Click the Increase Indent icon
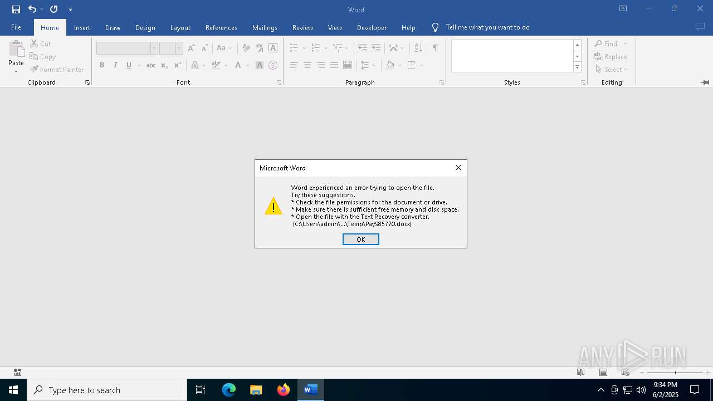 click(x=376, y=48)
